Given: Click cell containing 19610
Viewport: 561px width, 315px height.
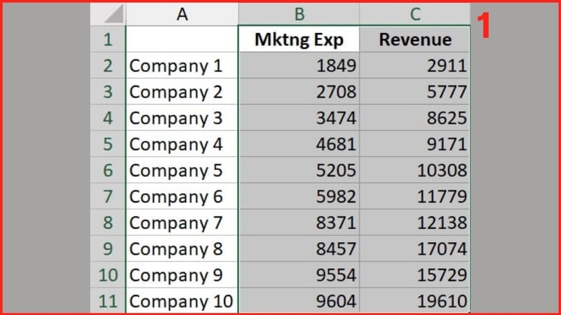Looking at the screenshot, I should pyautogui.click(x=415, y=301).
